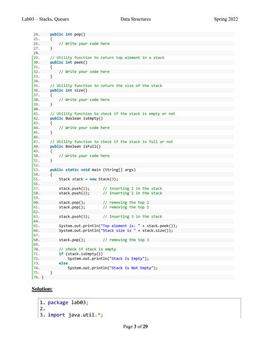Click the 'Write your code here' comment on line 38

pos(84,100)
